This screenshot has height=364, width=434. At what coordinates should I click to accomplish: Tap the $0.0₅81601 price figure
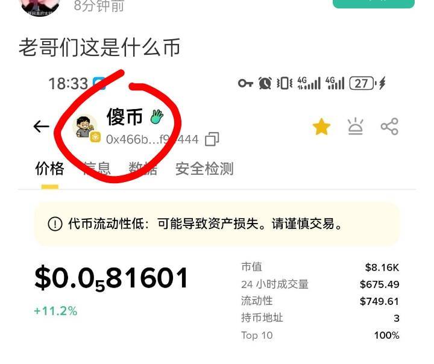(112, 278)
